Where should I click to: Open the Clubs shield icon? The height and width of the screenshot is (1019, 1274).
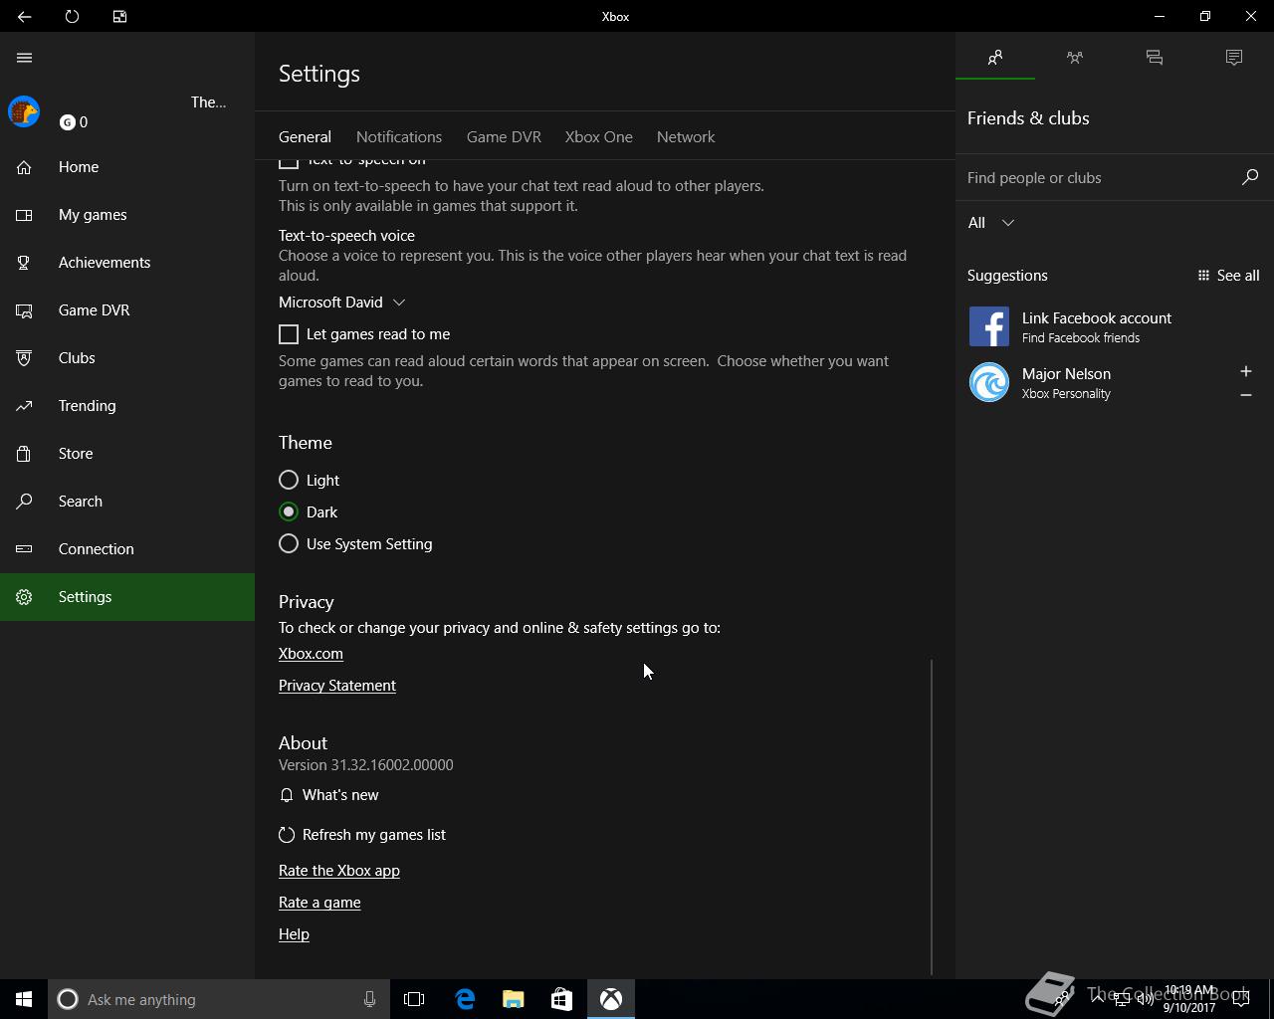click(x=25, y=358)
